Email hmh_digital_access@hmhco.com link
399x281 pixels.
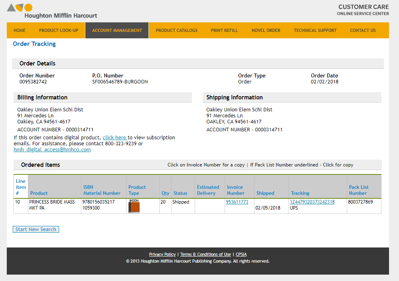click(52, 150)
